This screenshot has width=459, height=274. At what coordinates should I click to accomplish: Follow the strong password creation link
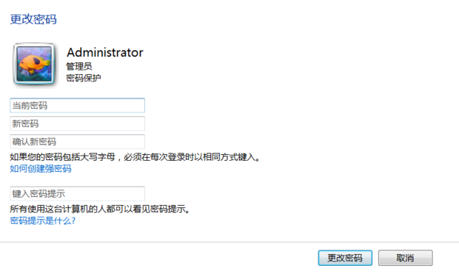tap(41, 169)
